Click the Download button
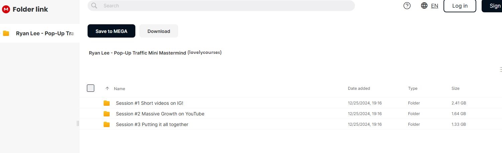This screenshot has height=153, width=502. coord(159,31)
